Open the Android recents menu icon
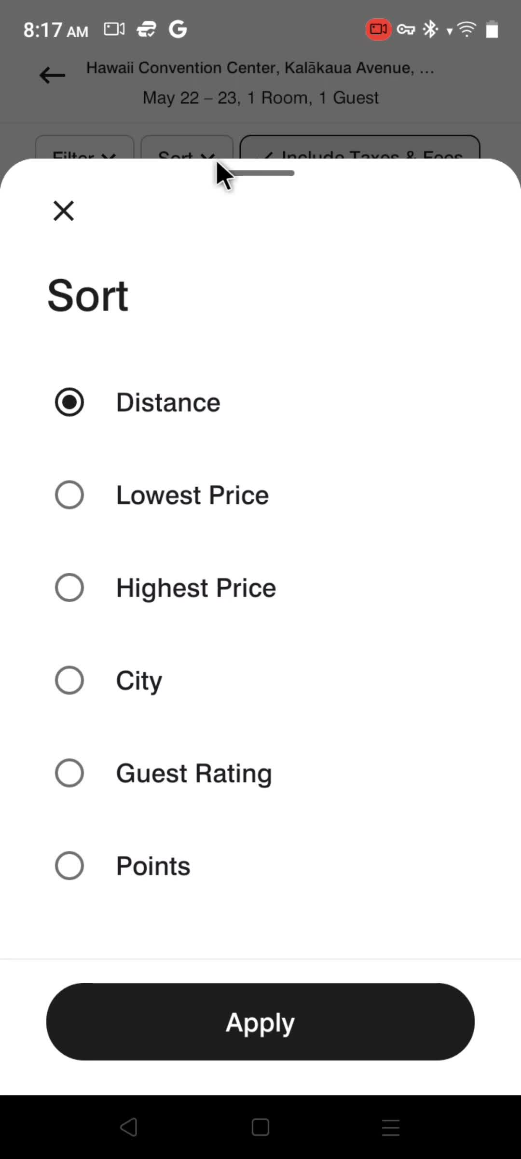This screenshot has width=521, height=1159. click(x=391, y=1127)
